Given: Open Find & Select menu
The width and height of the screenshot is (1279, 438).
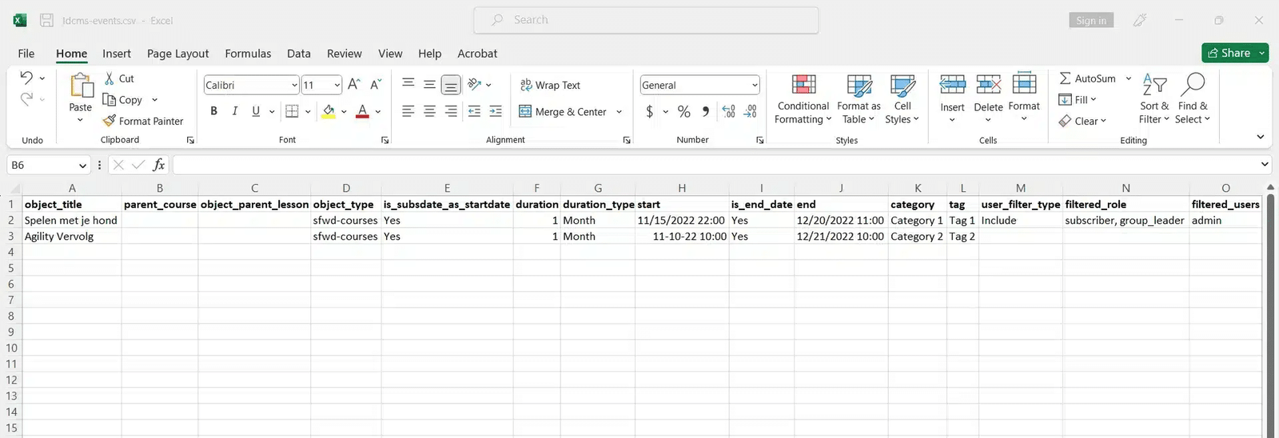Looking at the screenshot, I should (x=1193, y=99).
